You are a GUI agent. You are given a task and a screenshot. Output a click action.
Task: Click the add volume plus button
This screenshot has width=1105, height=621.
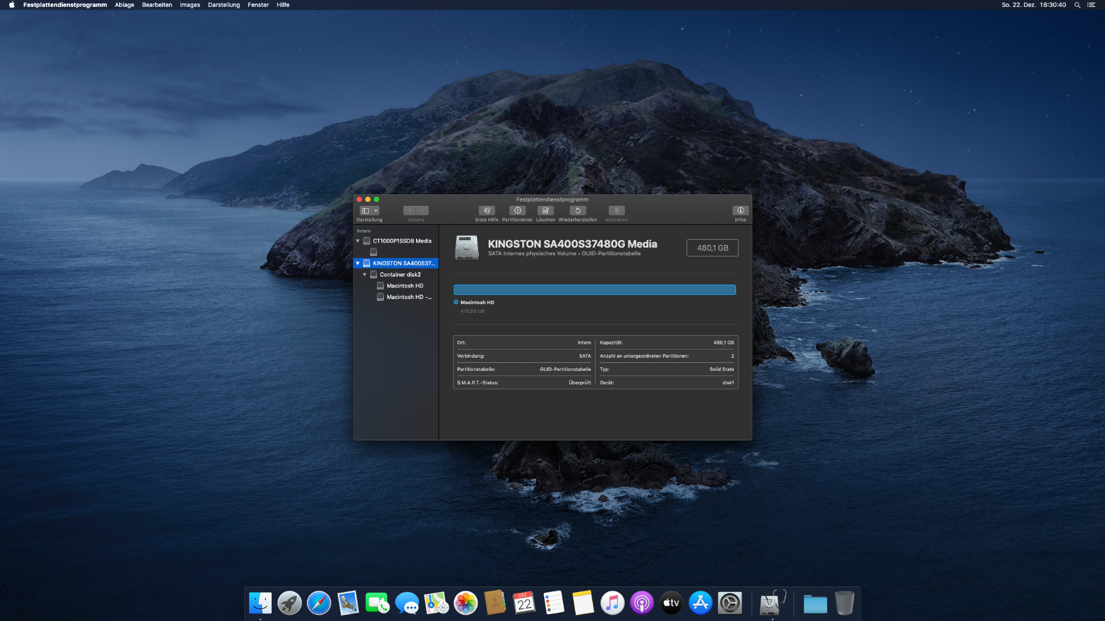409,210
